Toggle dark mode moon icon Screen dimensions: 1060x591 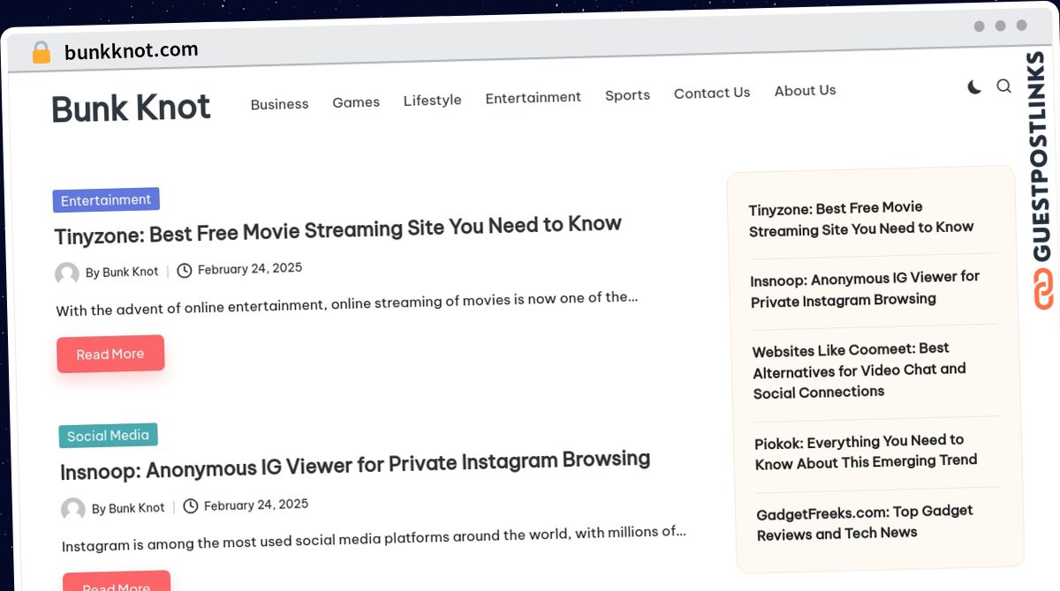click(974, 86)
